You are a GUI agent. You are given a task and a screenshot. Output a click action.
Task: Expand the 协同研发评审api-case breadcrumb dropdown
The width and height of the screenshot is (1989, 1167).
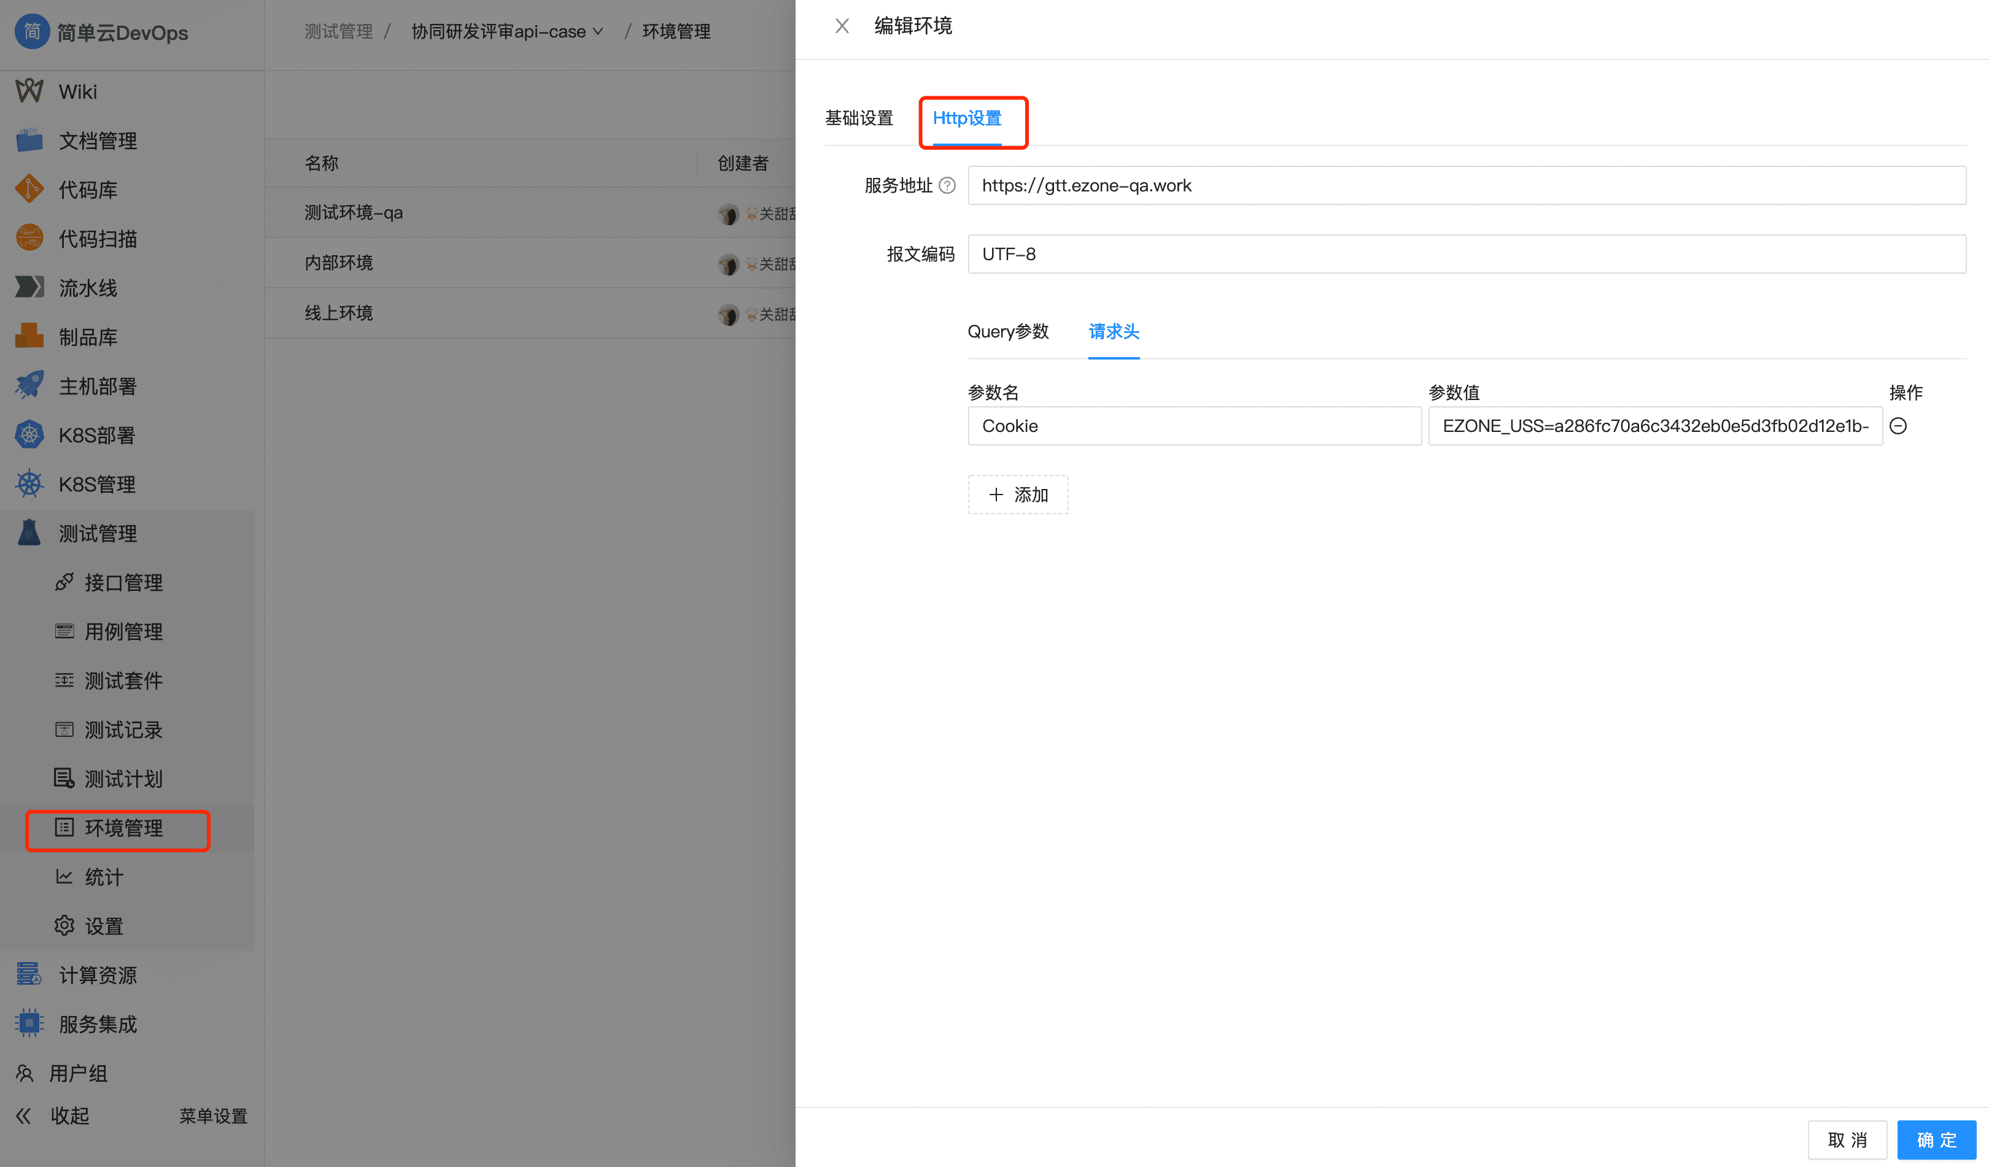597,31
